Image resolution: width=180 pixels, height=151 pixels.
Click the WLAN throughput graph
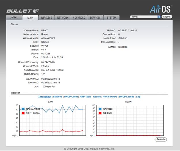pos(130,120)
